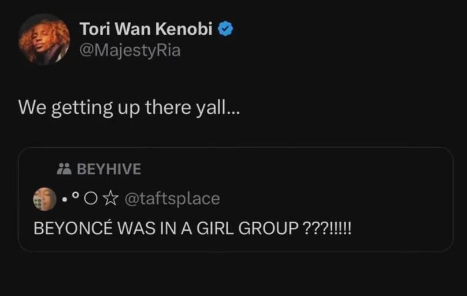The height and width of the screenshot is (296, 467).
Task: Open the BEYHIVE community label
Action: coord(108,169)
